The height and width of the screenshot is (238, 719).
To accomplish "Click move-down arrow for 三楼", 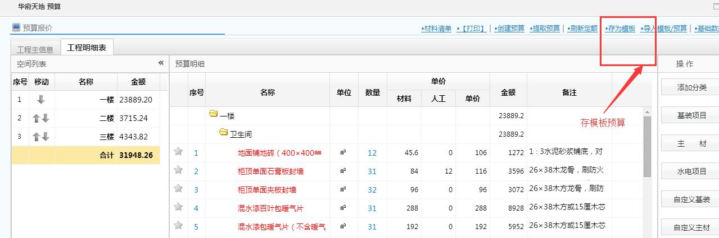I will (x=46, y=137).
